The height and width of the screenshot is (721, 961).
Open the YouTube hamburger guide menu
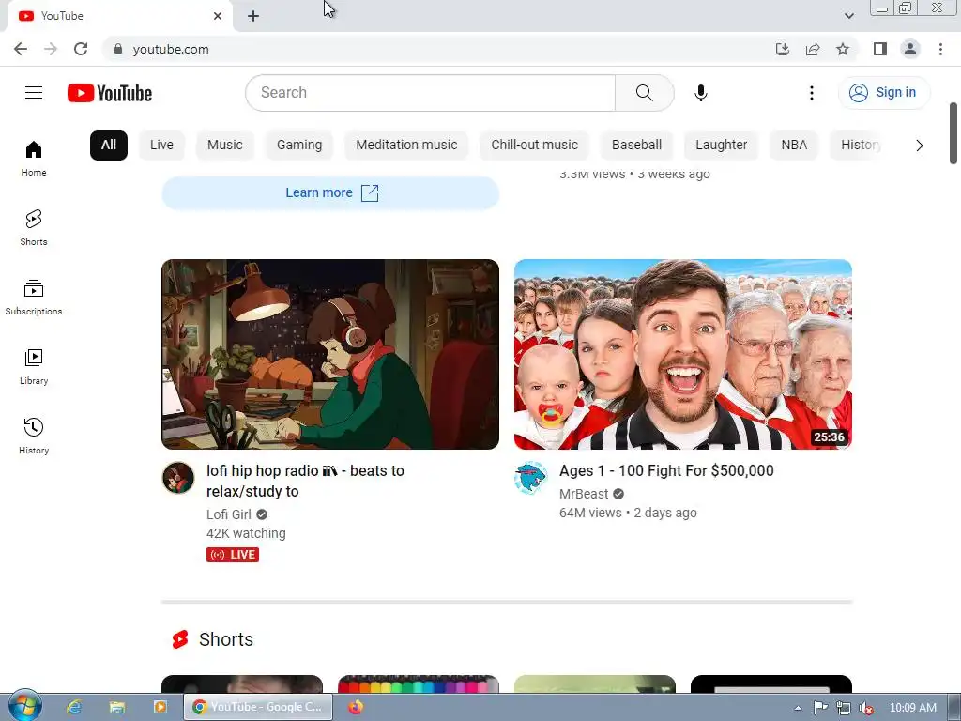pyautogui.click(x=34, y=93)
